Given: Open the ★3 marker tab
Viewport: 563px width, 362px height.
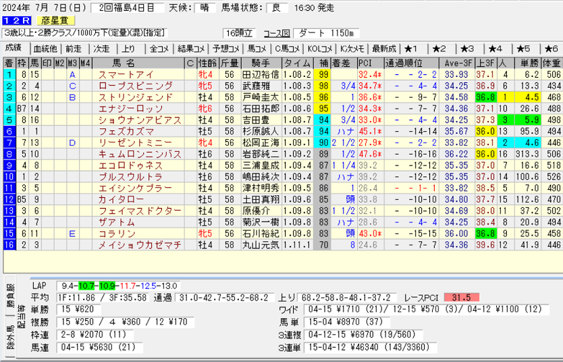Looking at the screenshot, I should (x=467, y=49).
